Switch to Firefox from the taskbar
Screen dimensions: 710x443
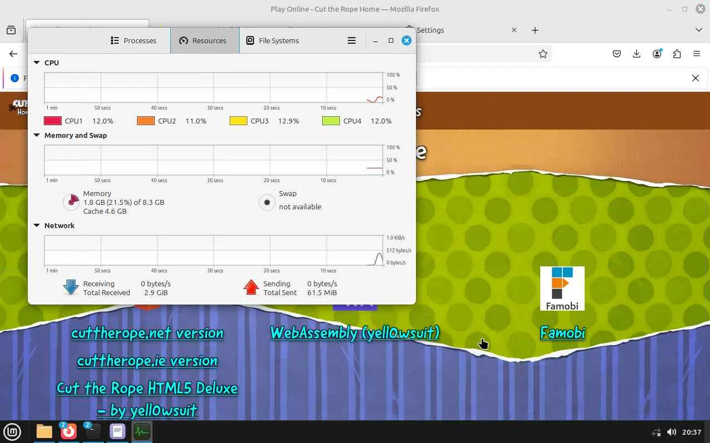tap(69, 431)
